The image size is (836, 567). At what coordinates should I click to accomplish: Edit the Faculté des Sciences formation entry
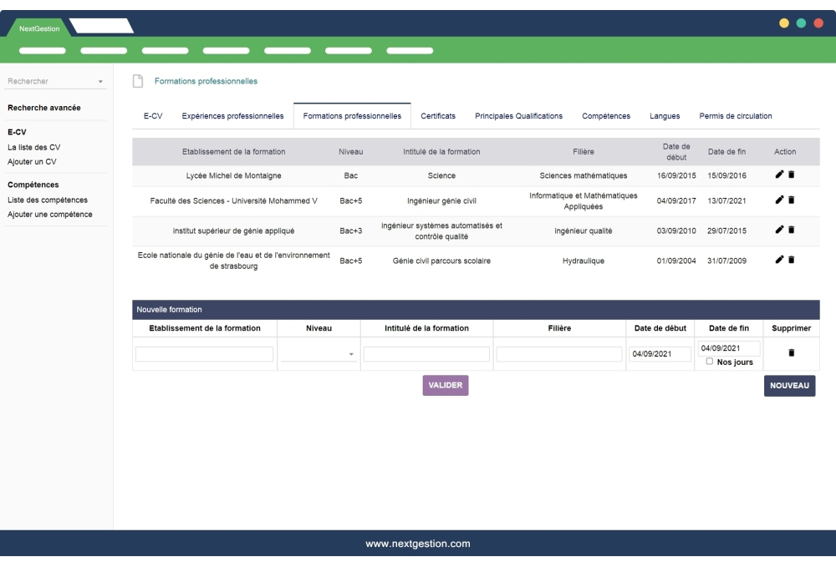point(780,199)
